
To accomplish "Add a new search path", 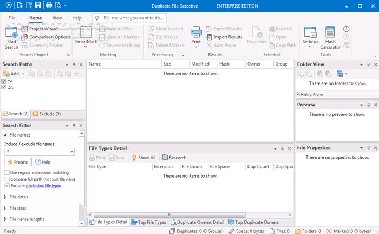I will click(11, 74).
